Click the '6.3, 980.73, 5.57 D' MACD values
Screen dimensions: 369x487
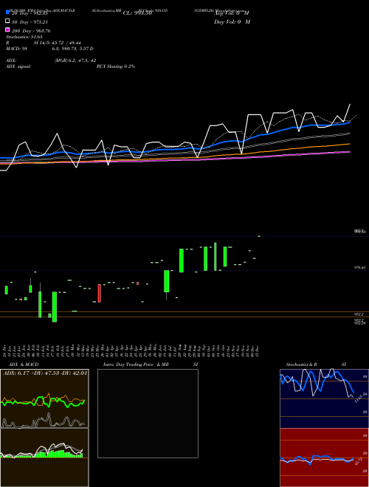tap(72, 49)
